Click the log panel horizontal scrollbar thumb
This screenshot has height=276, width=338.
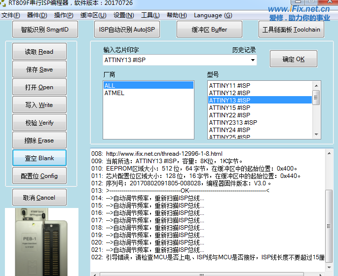(202, 275)
